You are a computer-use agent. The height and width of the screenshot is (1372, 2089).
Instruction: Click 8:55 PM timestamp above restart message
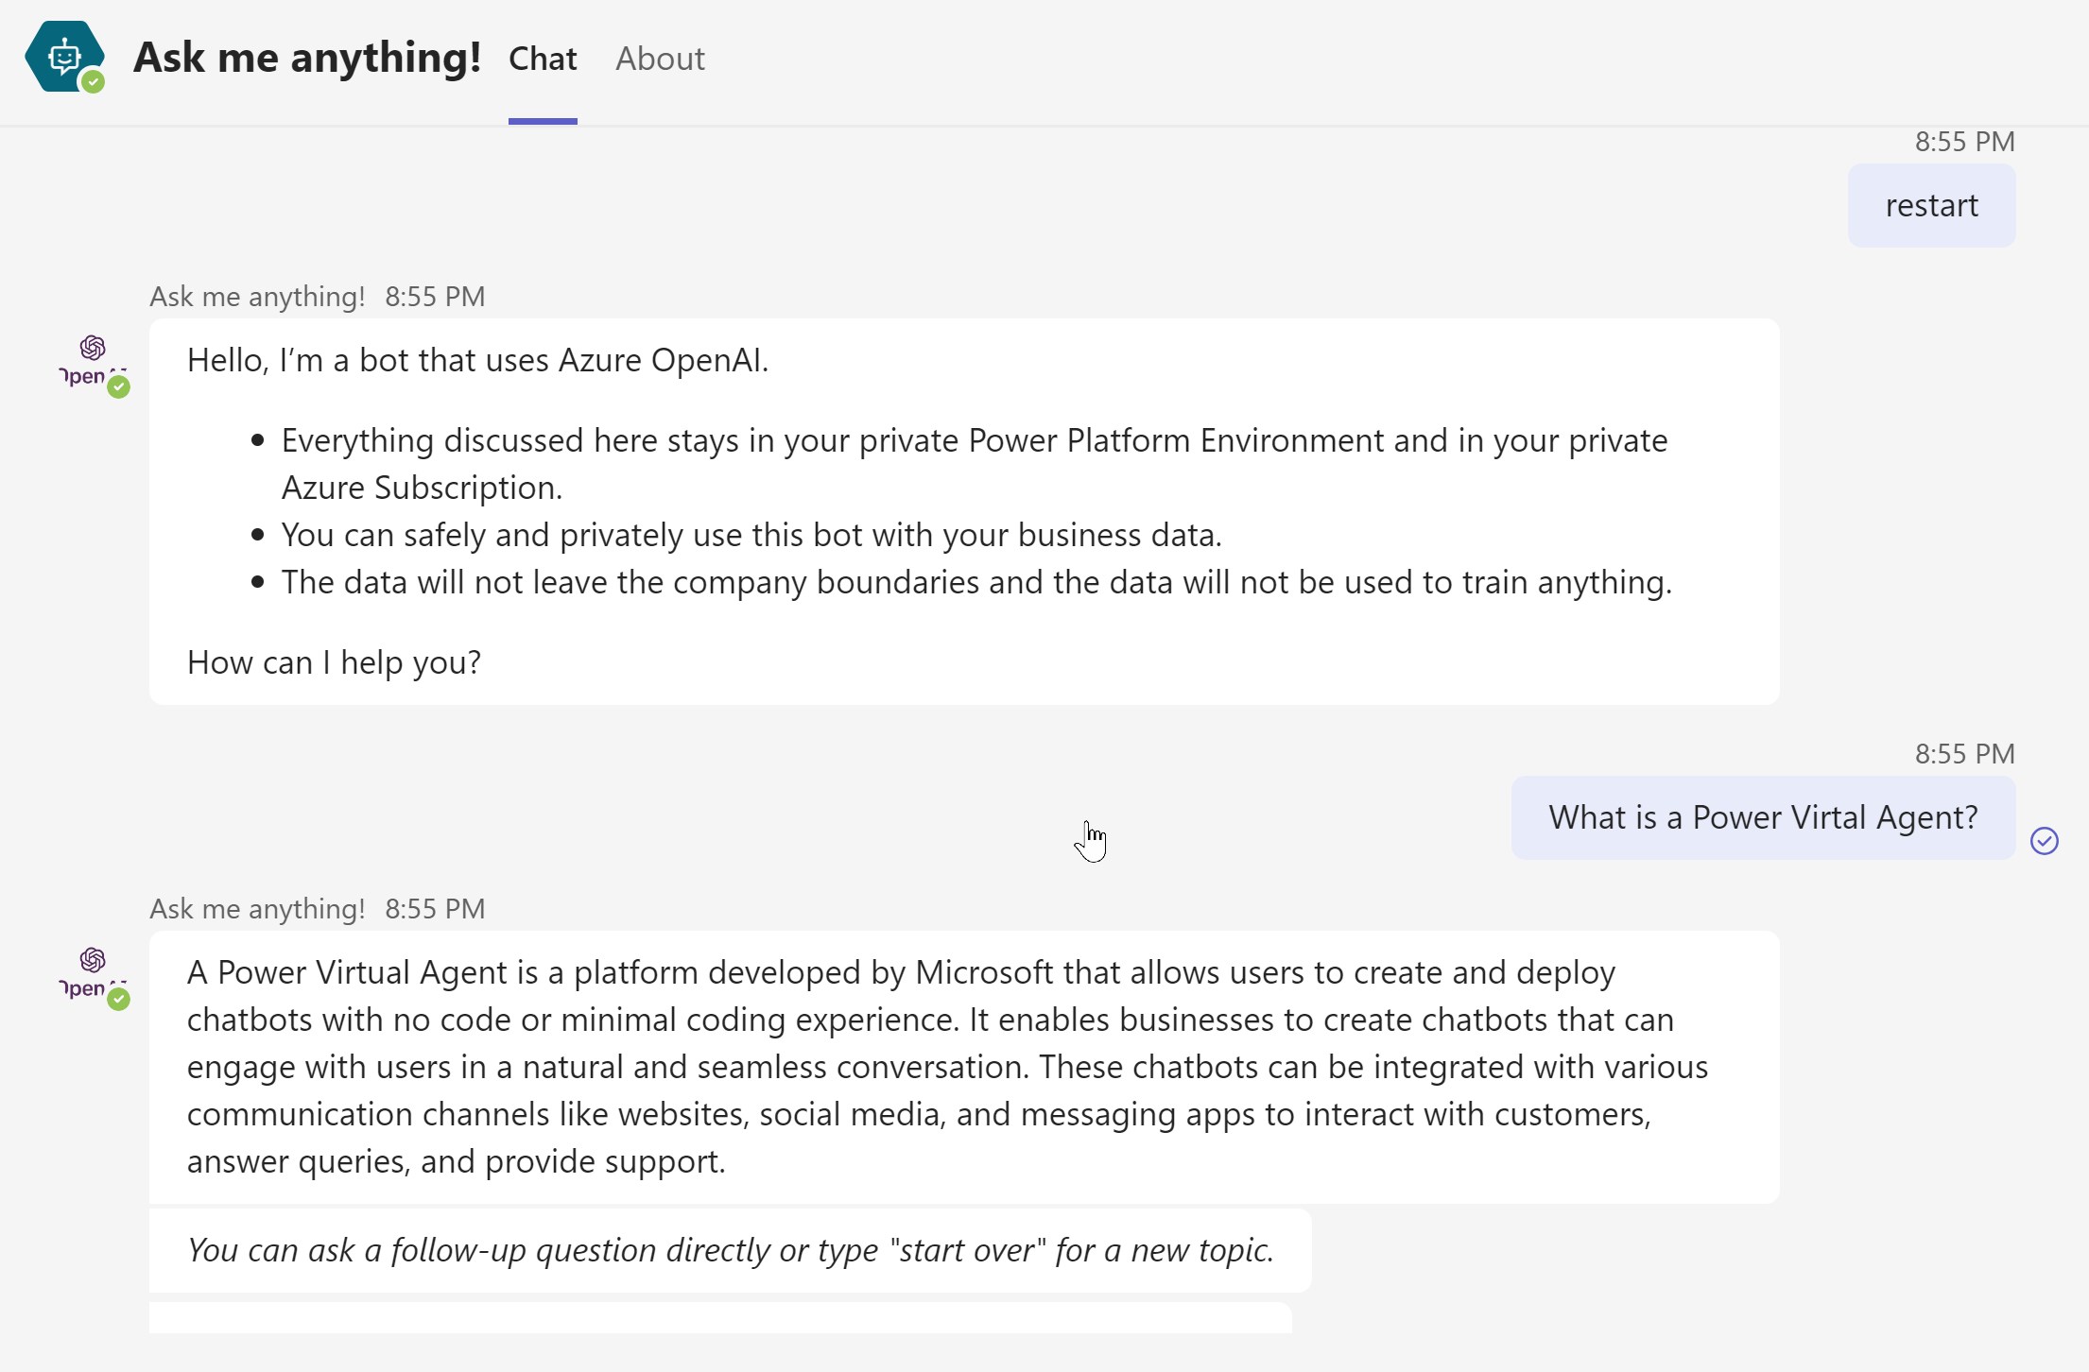(x=1964, y=142)
